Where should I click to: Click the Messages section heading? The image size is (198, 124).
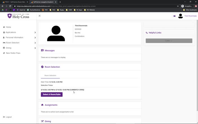50,50
